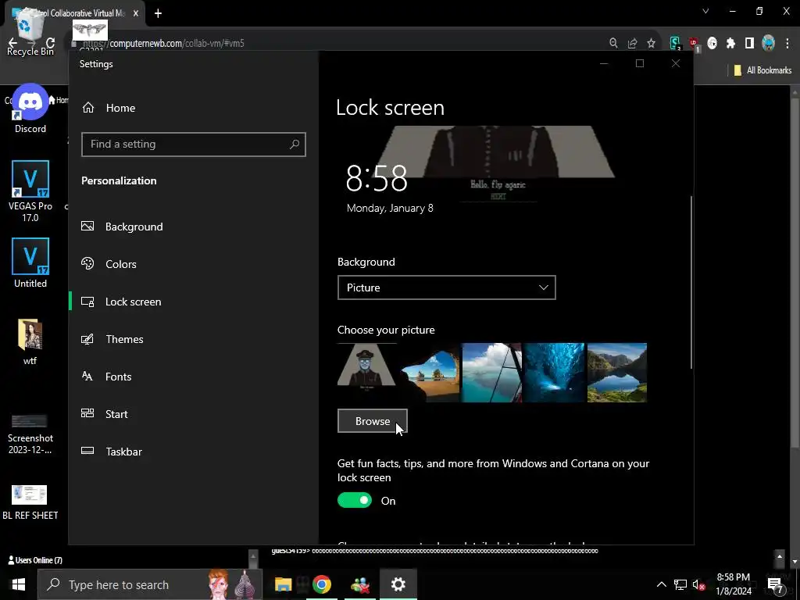Click Users Online (7) label
Viewport: 800px width, 600px height.
35,560
